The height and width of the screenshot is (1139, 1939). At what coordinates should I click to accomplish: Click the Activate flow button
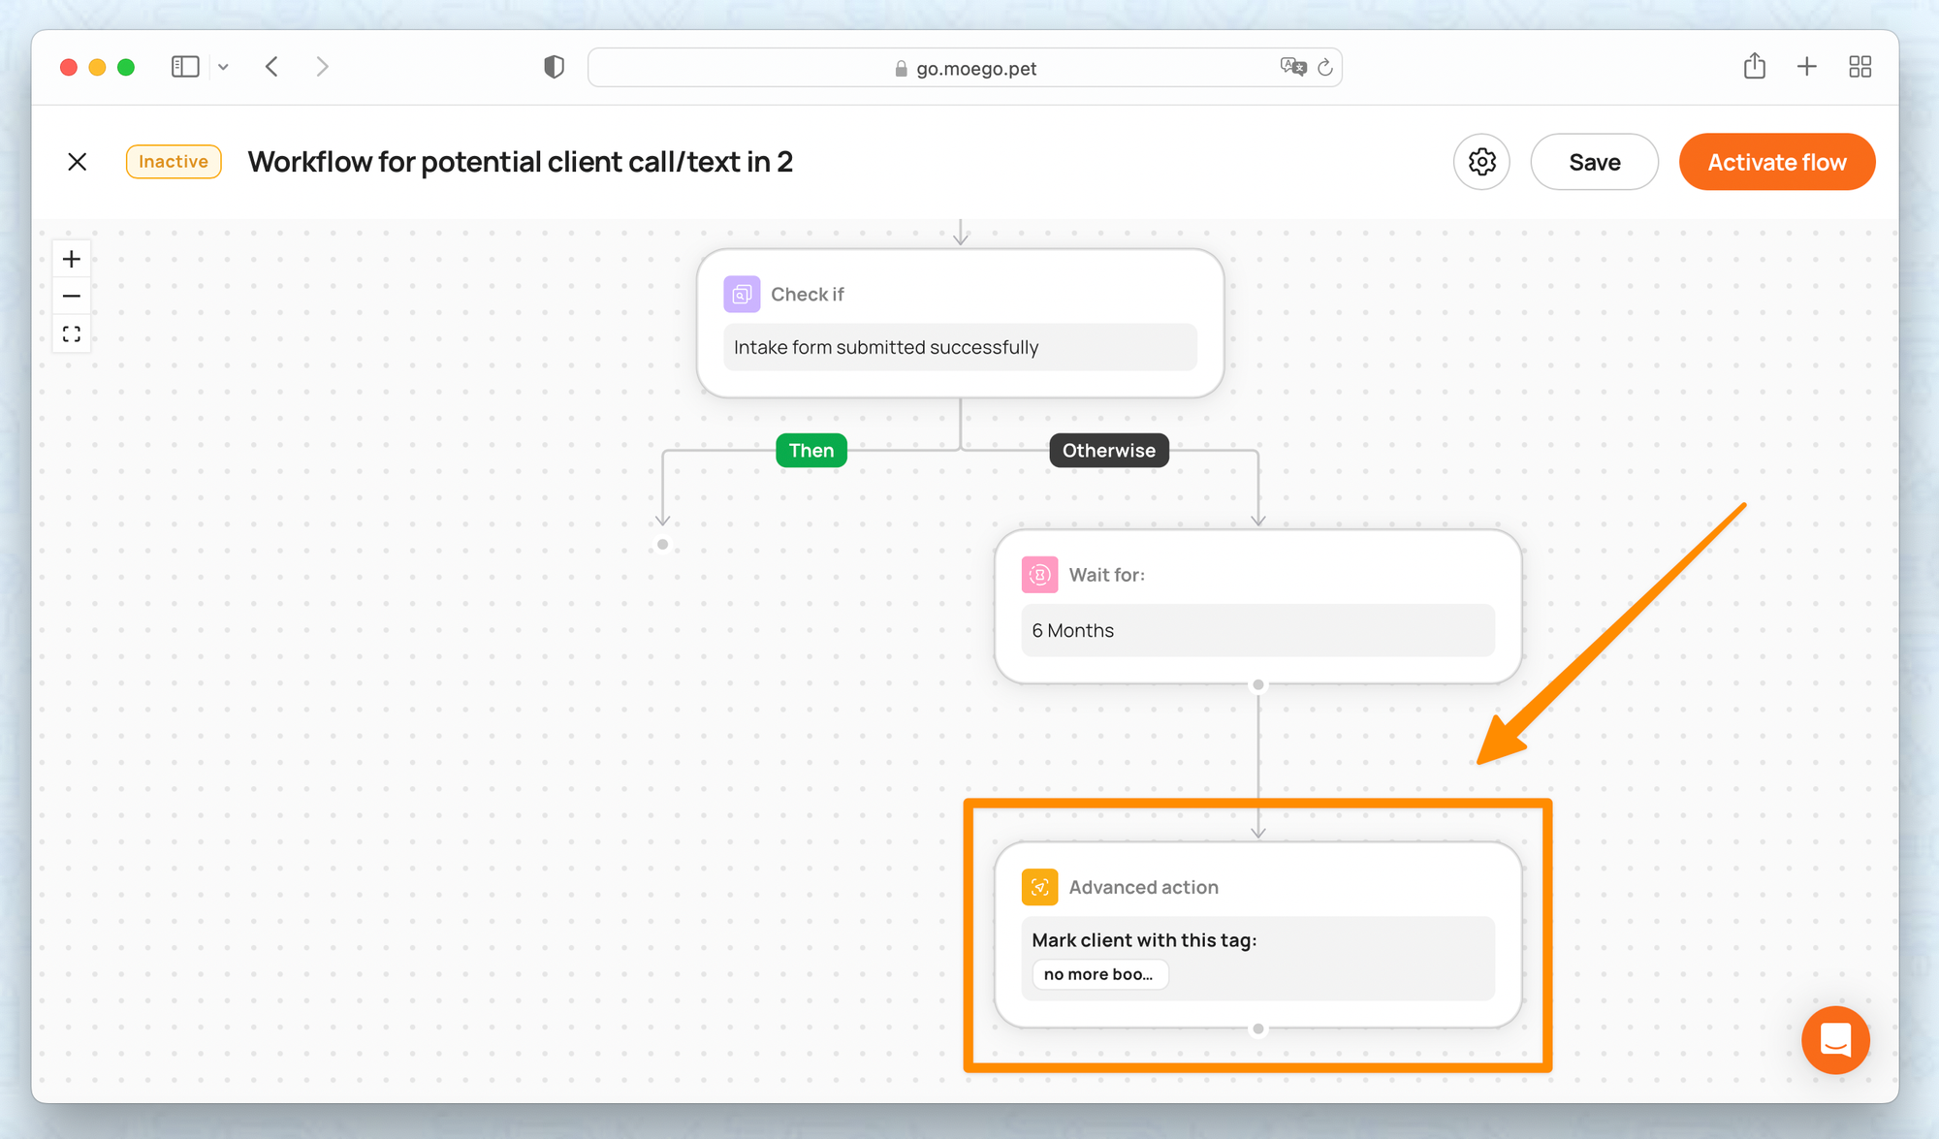pos(1776,162)
